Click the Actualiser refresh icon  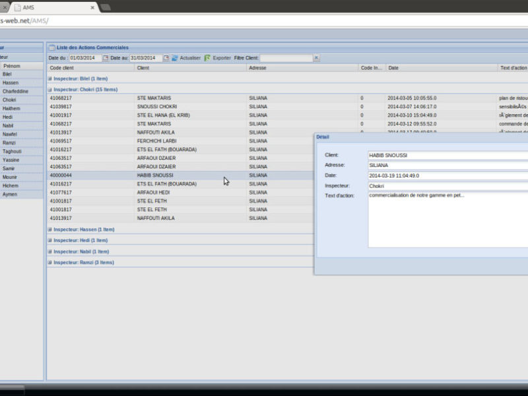(175, 58)
